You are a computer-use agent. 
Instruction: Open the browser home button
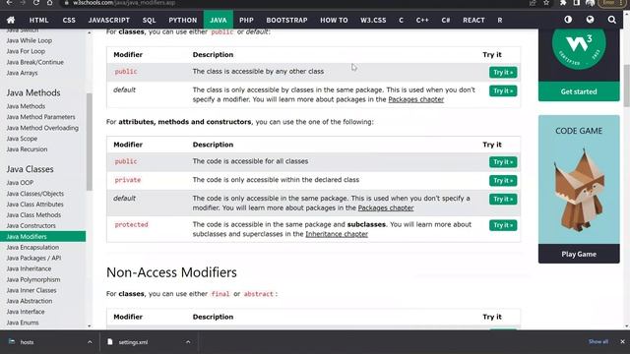click(x=49, y=3)
